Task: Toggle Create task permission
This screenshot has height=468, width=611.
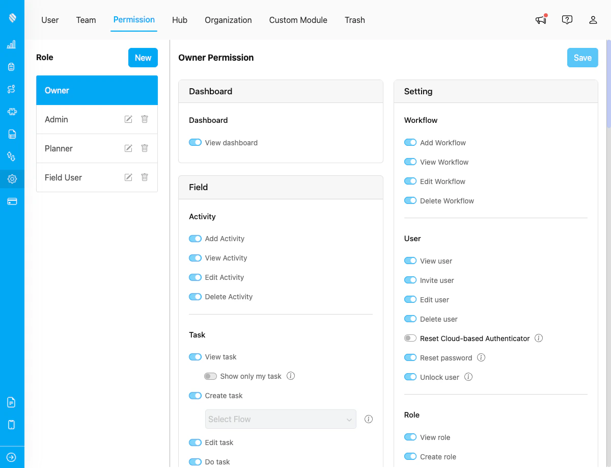Action: [x=195, y=396]
